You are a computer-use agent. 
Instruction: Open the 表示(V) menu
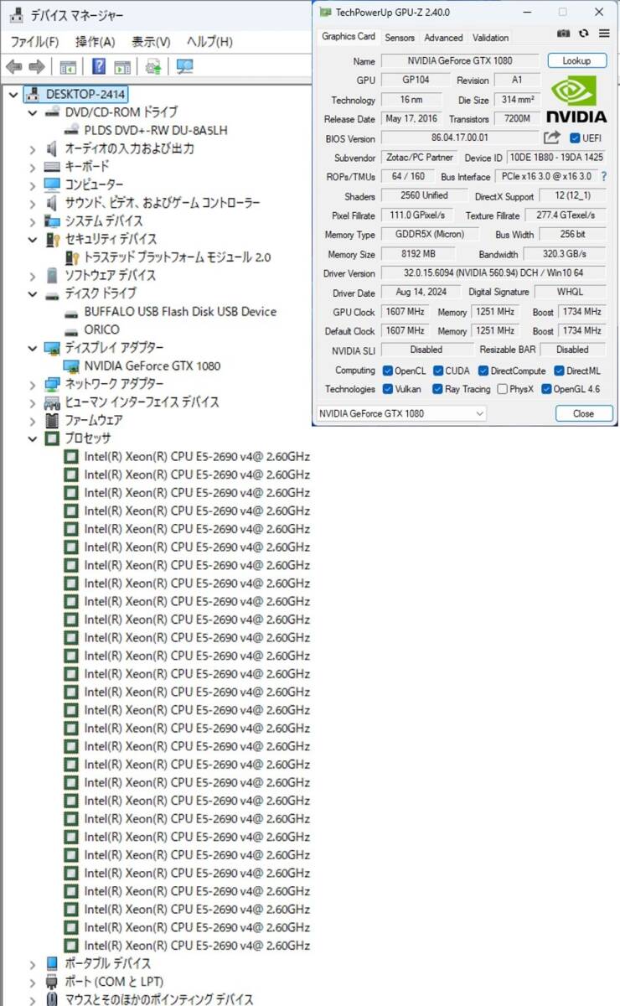click(151, 42)
